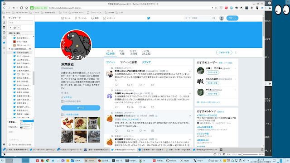Open more user actions beside Follow button
290x163 pixels.
(x=236, y=53)
